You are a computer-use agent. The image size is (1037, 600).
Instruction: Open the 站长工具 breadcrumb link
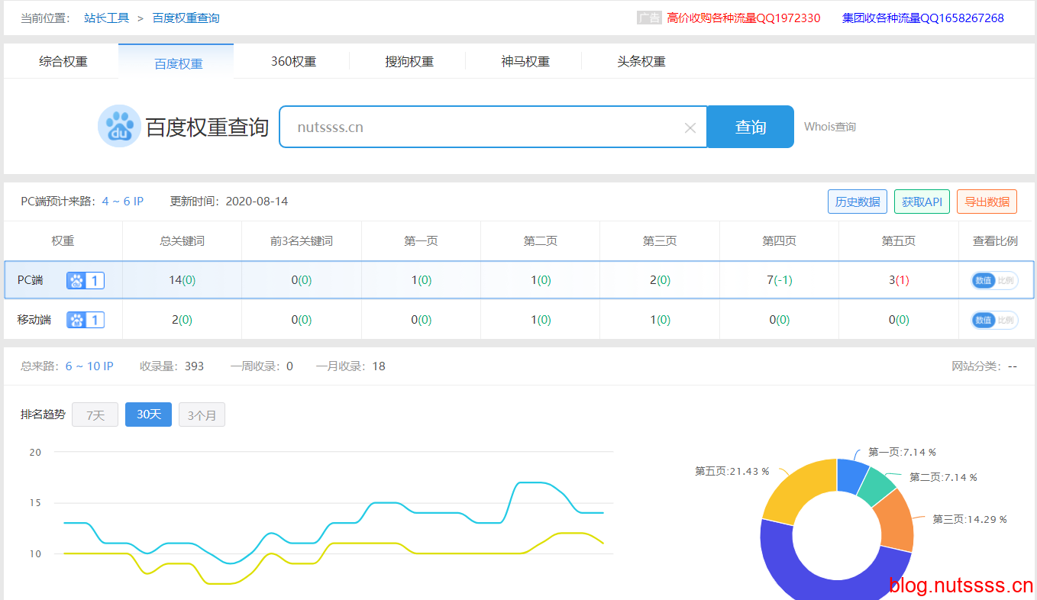(x=107, y=18)
